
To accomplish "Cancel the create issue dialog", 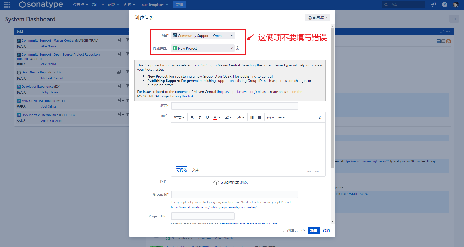I will pyautogui.click(x=326, y=231).
